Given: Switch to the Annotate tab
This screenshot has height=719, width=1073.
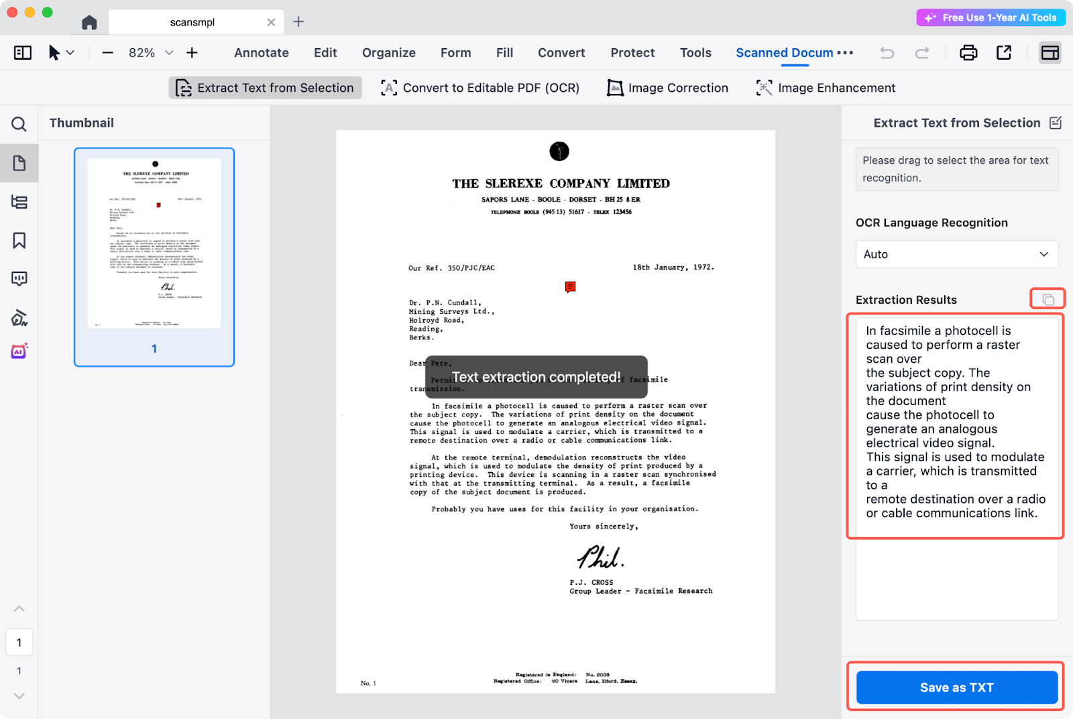Looking at the screenshot, I should (261, 53).
